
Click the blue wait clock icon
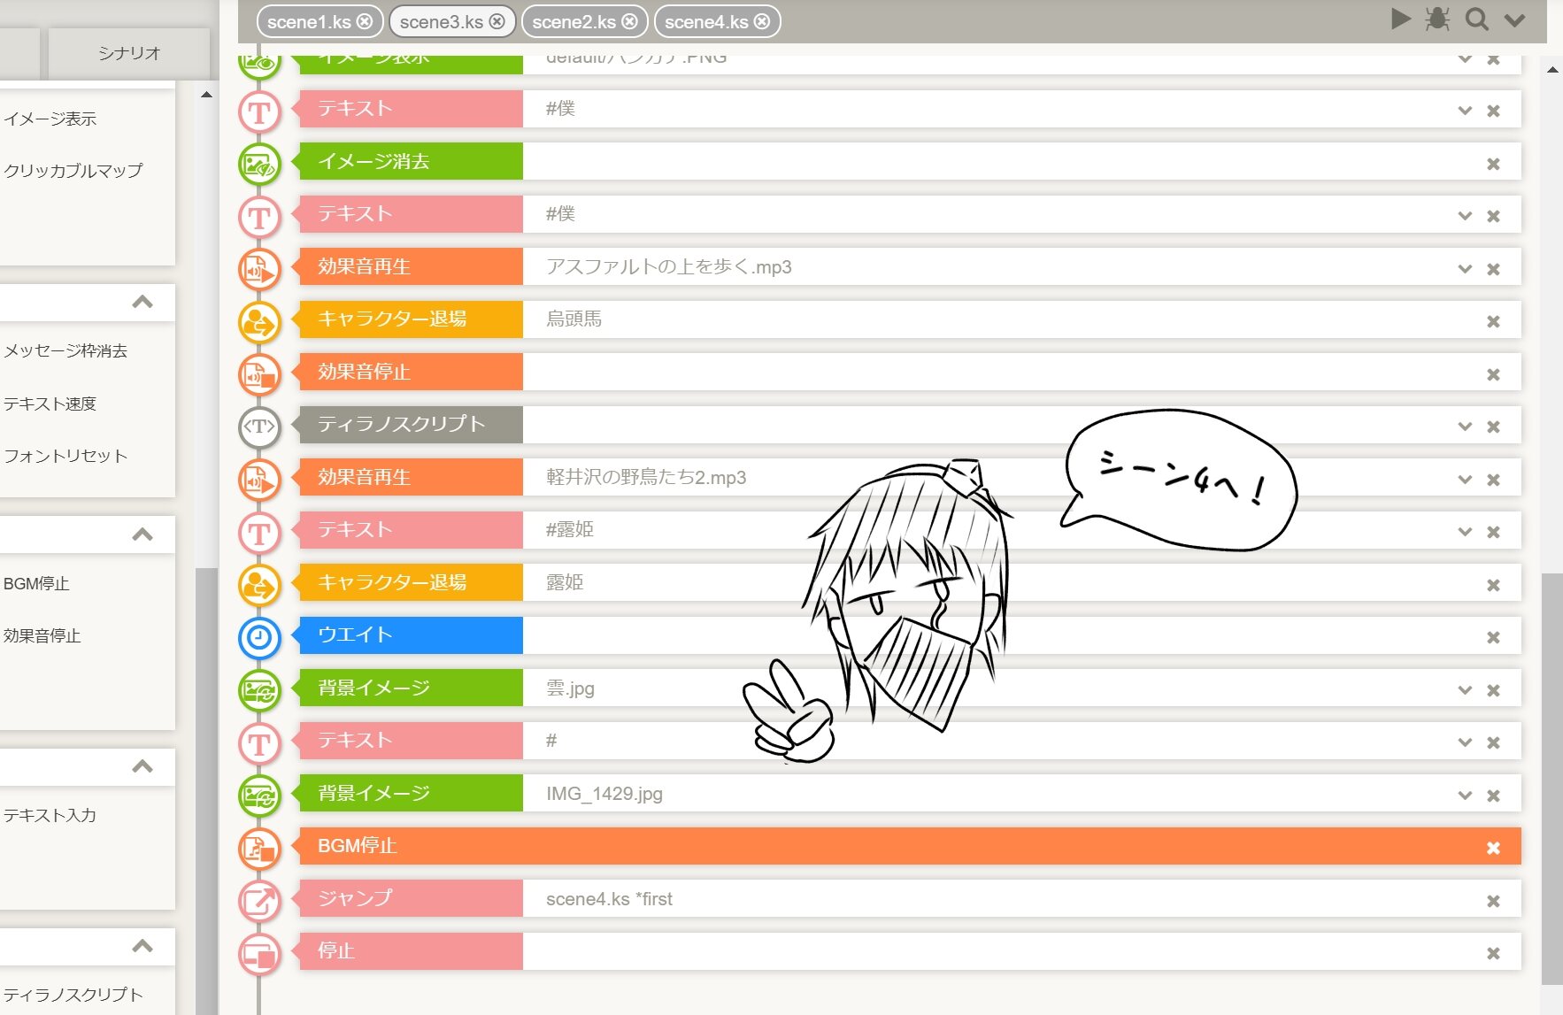(x=259, y=637)
